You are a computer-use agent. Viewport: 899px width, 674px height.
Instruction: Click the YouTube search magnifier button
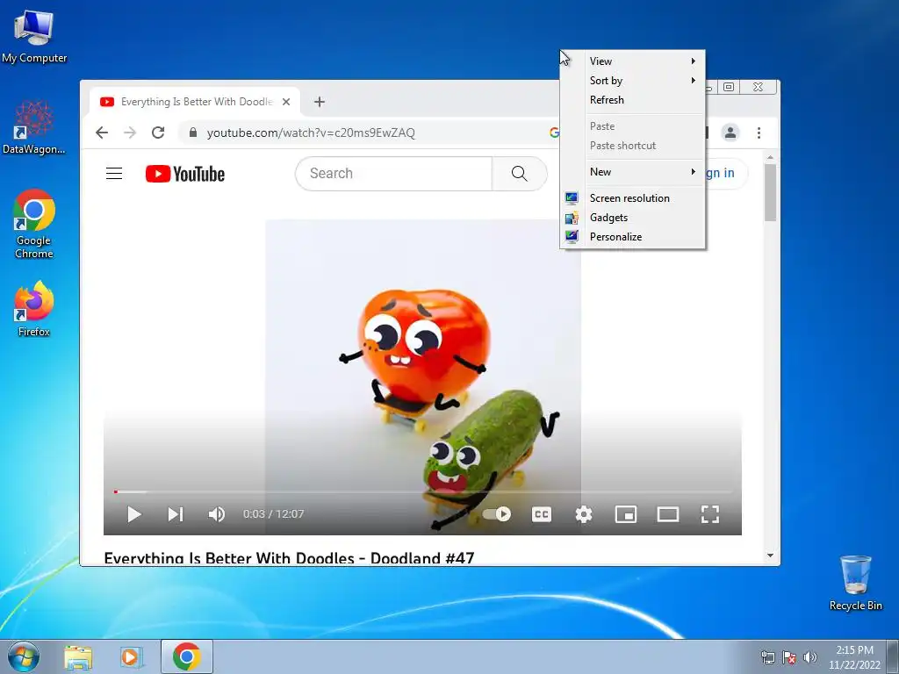point(520,174)
